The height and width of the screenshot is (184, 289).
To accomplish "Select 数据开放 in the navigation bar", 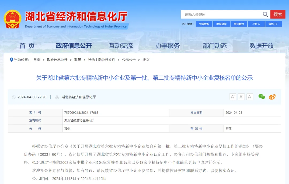I will pyautogui.click(x=261, y=46).
